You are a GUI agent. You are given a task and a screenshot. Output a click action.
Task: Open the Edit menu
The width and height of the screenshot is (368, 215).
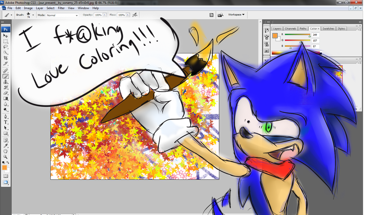18,8
